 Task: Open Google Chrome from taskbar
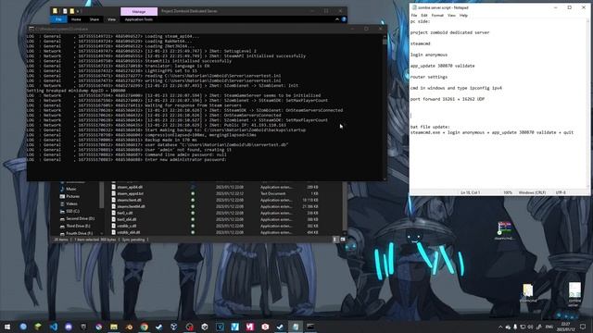click(x=145, y=327)
